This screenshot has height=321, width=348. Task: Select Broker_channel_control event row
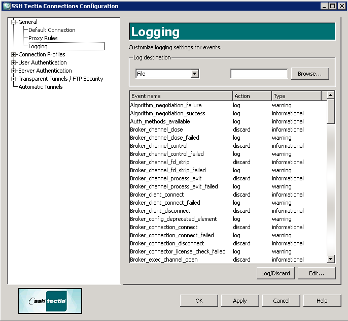coord(228,146)
